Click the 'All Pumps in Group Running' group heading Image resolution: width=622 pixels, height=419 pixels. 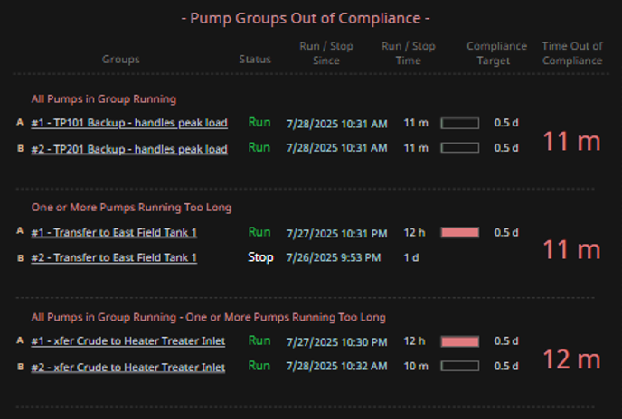(x=103, y=99)
